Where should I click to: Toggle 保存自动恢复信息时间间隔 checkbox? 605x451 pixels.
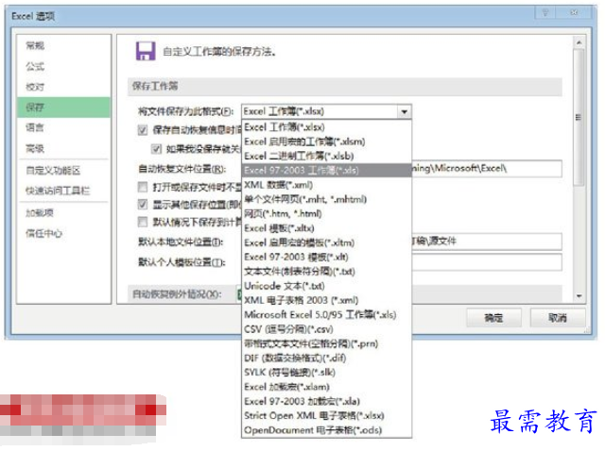click(143, 130)
